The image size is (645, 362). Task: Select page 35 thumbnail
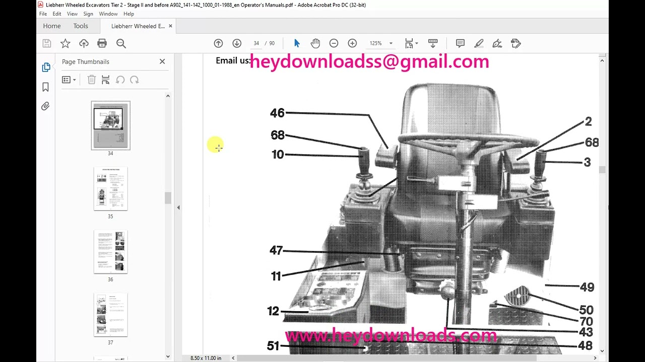pos(110,189)
